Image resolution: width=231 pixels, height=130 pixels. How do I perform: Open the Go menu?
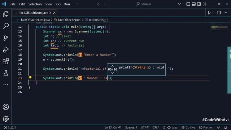click(58, 4)
